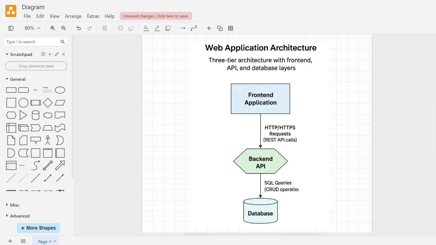Open the Fill Color tool
The height and width of the screenshot is (245, 436).
(146, 28)
